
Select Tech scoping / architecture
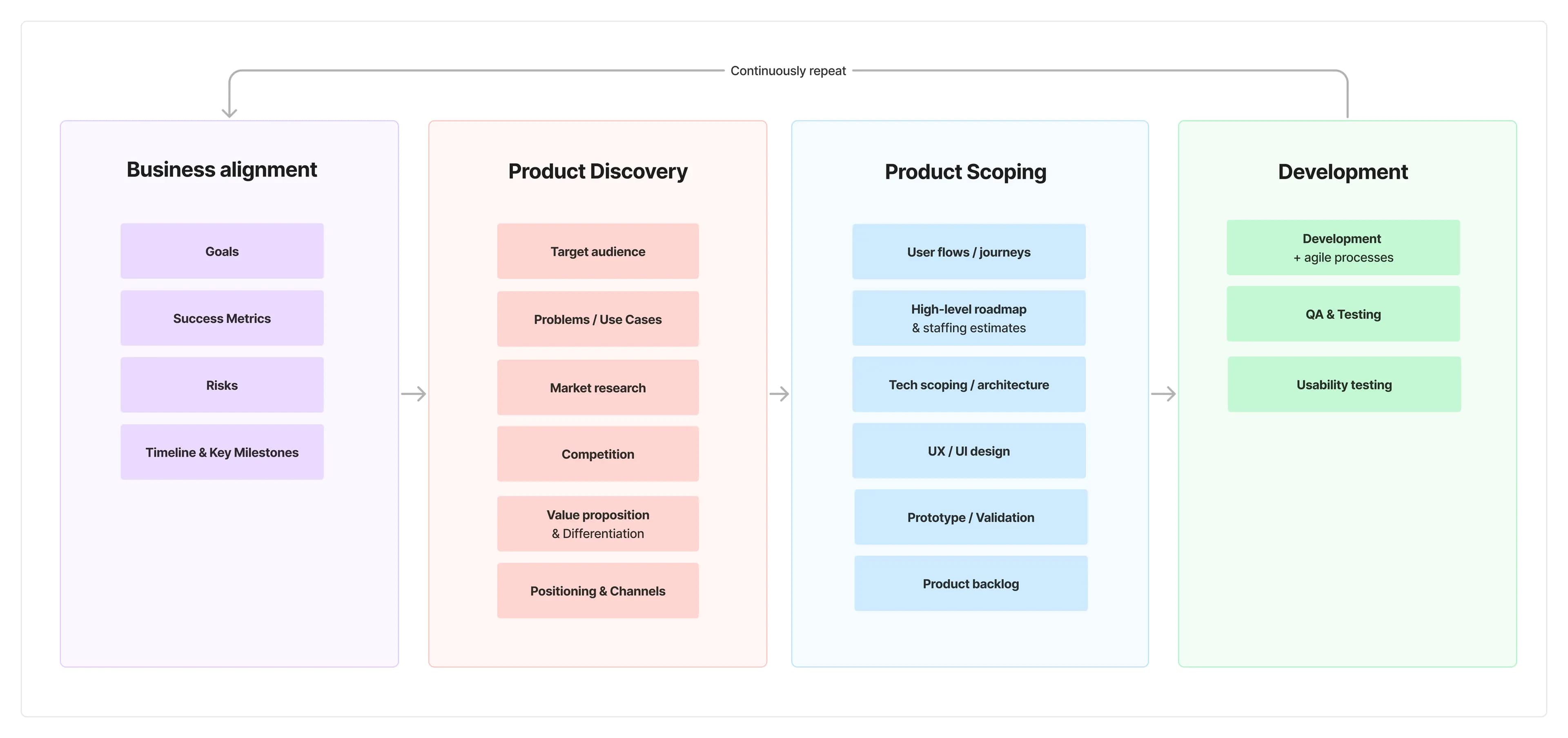pos(969,385)
